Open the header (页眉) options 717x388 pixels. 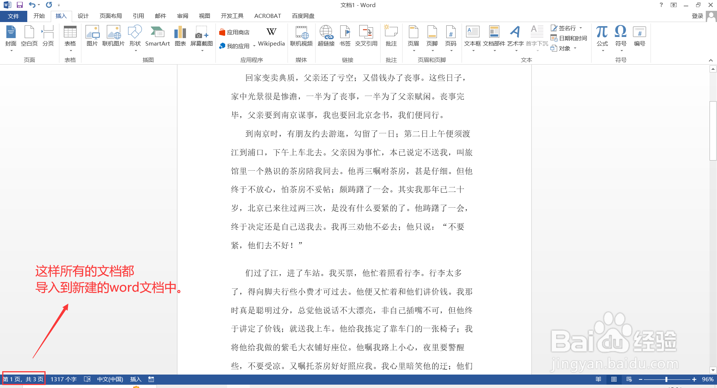pyautogui.click(x=413, y=37)
